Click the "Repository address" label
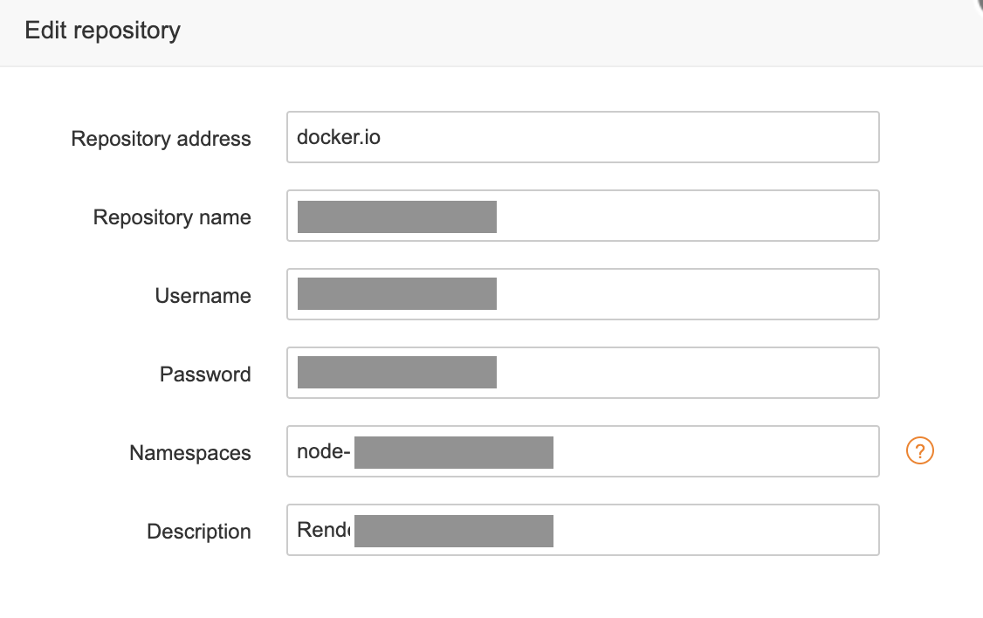The image size is (983, 618). coord(161,139)
